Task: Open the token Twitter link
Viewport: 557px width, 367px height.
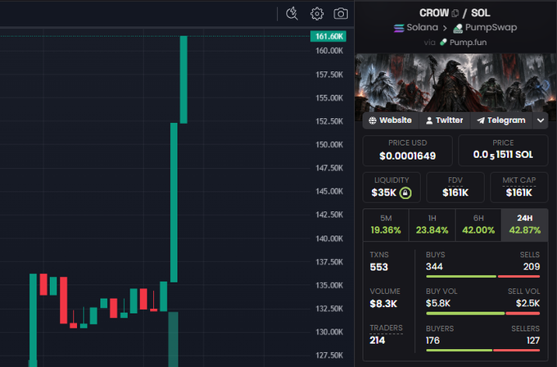Action: [445, 120]
